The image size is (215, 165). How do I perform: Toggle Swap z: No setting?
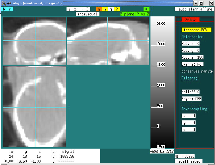click(x=193, y=64)
